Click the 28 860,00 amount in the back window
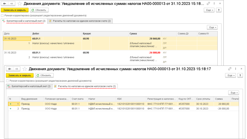This screenshot has height=139, width=247. tap(155, 39)
